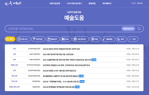149x95 pixels.
Task: Select the 코로나19 virus icon filter
Action: 19,39
